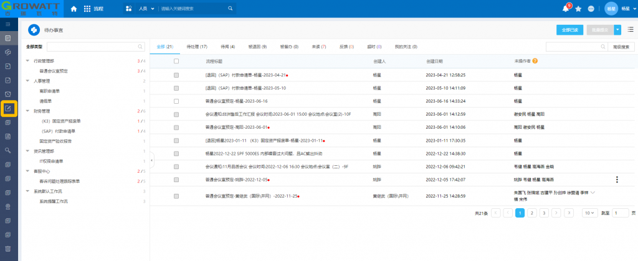
Task: Check the 会议通知 非洲售后工作汇报 row checkbox
Action: click(176, 114)
